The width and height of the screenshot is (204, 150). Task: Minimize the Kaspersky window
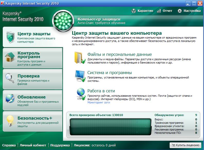(x=188, y=3)
